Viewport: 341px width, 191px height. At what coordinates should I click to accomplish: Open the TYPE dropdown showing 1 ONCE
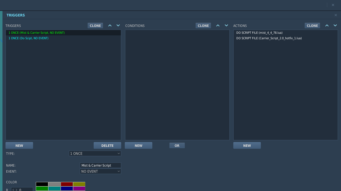point(95,153)
